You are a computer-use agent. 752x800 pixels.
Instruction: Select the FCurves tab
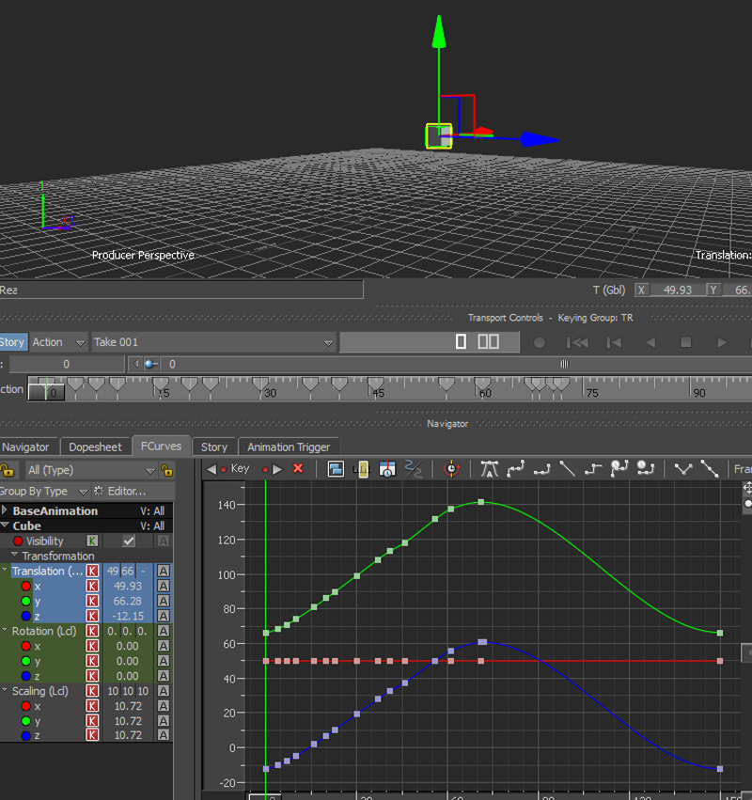click(x=162, y=446)
